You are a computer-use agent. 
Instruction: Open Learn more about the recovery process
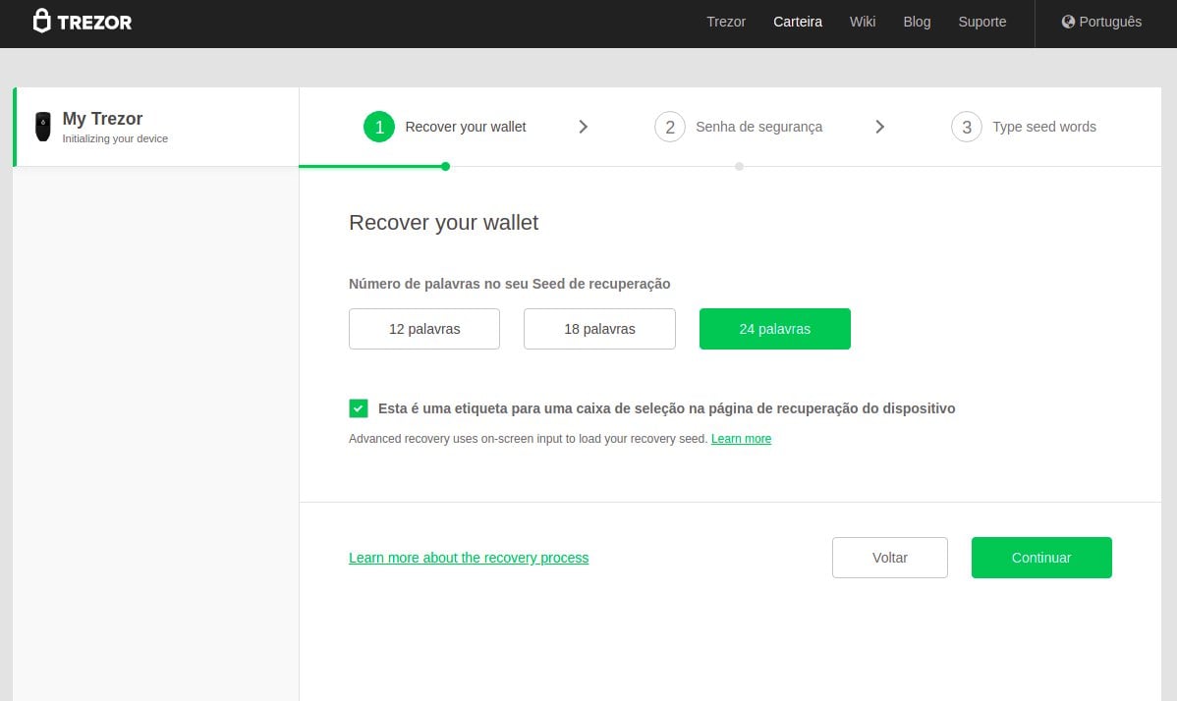[x=469, y=558]
